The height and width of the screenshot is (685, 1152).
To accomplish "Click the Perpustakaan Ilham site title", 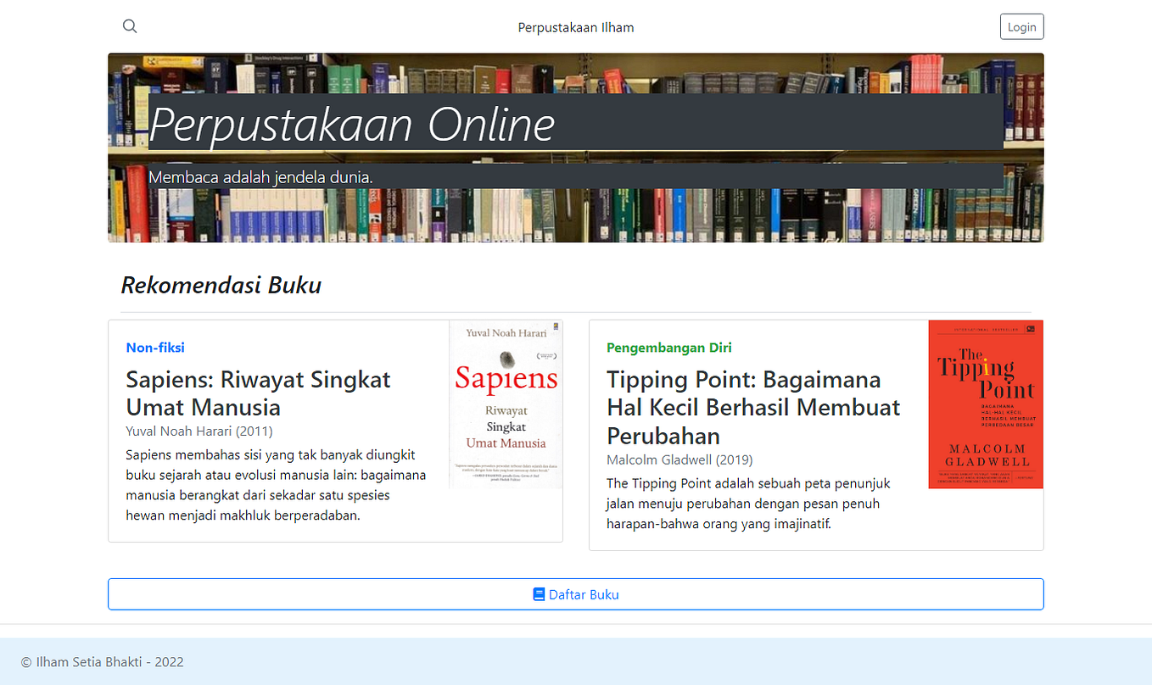I will tap(576, 27).
